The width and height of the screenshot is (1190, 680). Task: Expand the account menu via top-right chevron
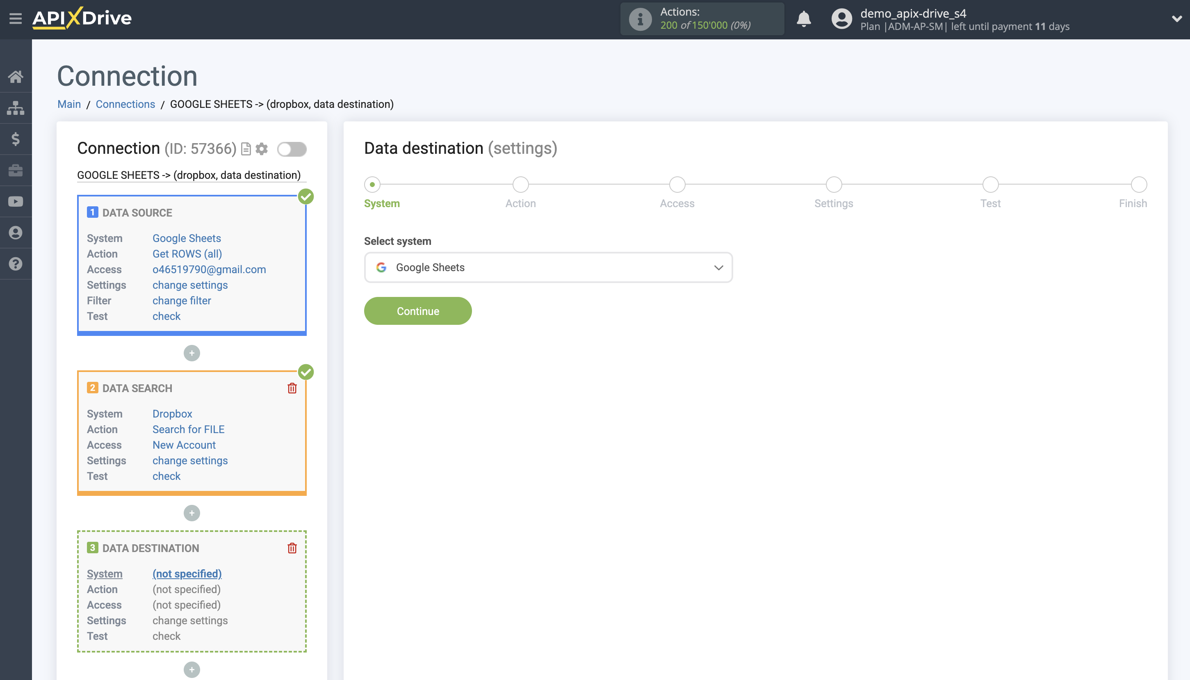1177,19
